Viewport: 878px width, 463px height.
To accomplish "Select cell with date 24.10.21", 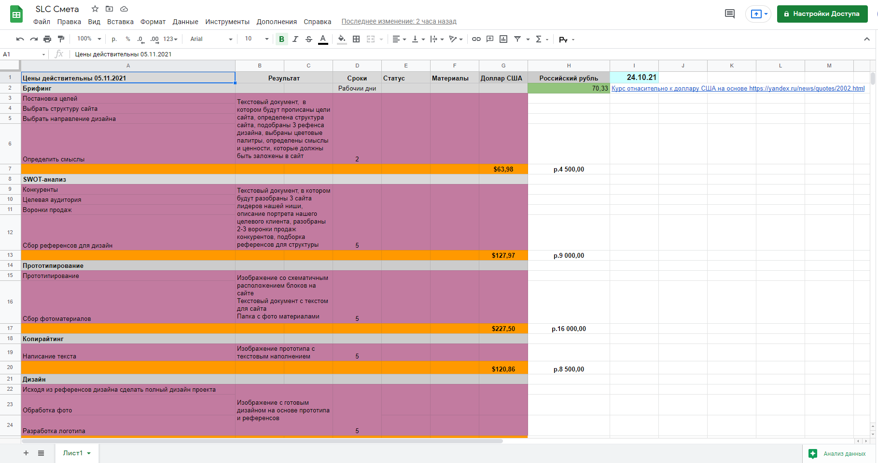I will (x=634, y=78).
